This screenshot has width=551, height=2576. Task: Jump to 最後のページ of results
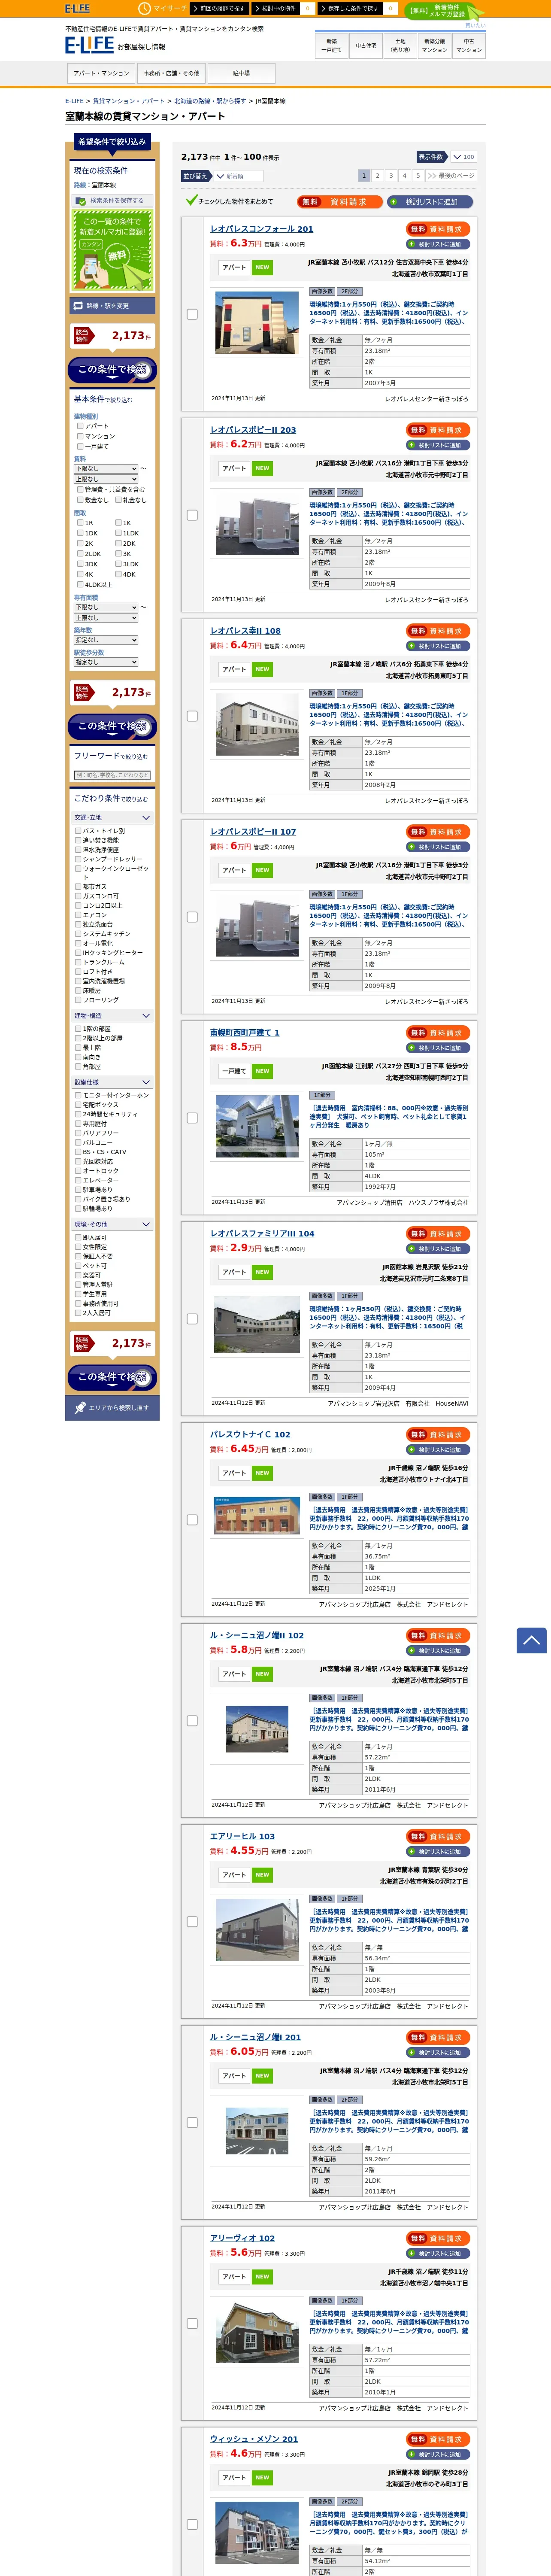(451, 176)
